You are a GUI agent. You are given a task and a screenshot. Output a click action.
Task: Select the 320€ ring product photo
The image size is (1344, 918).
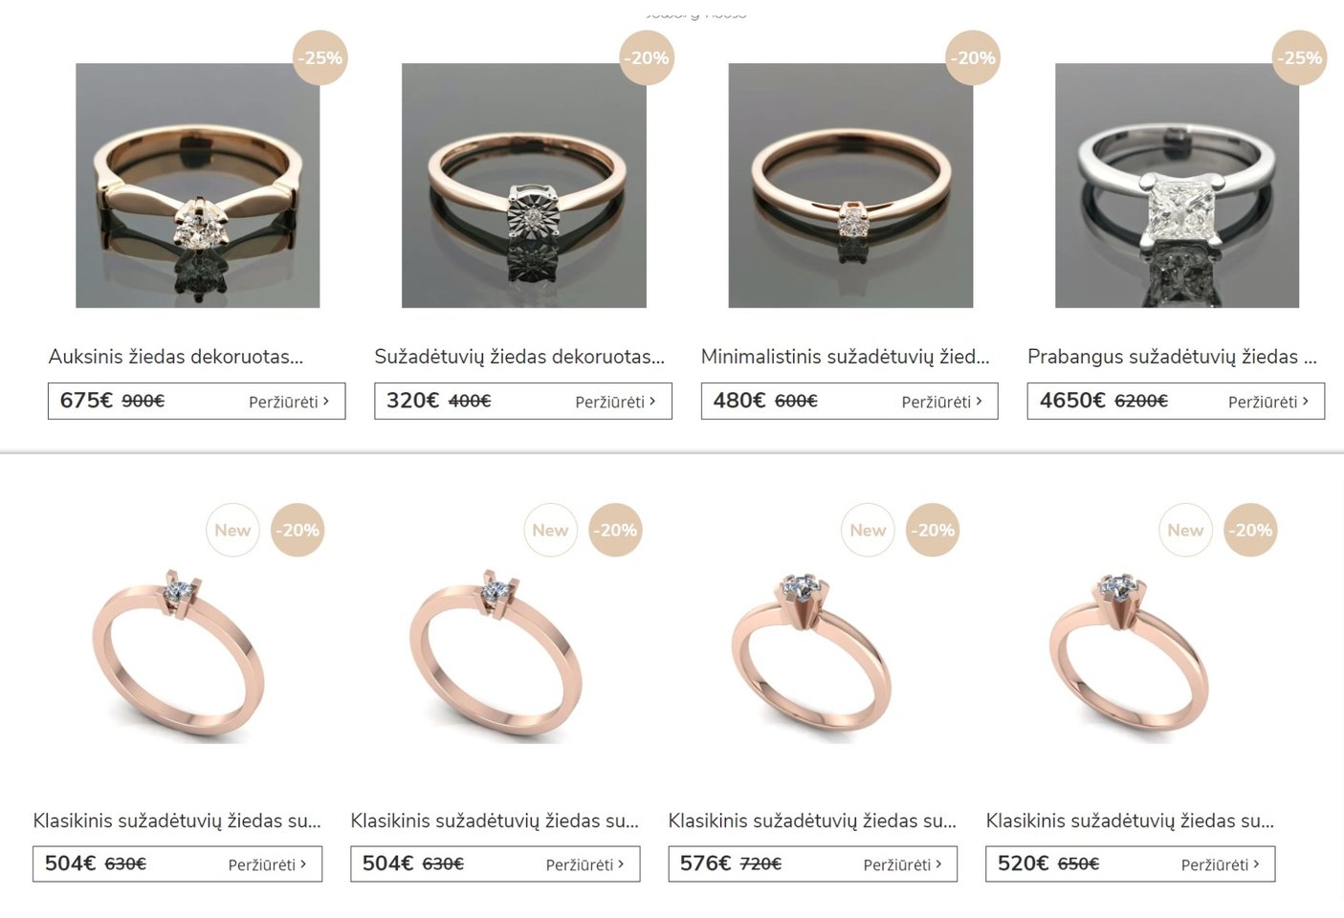[524, 186]
